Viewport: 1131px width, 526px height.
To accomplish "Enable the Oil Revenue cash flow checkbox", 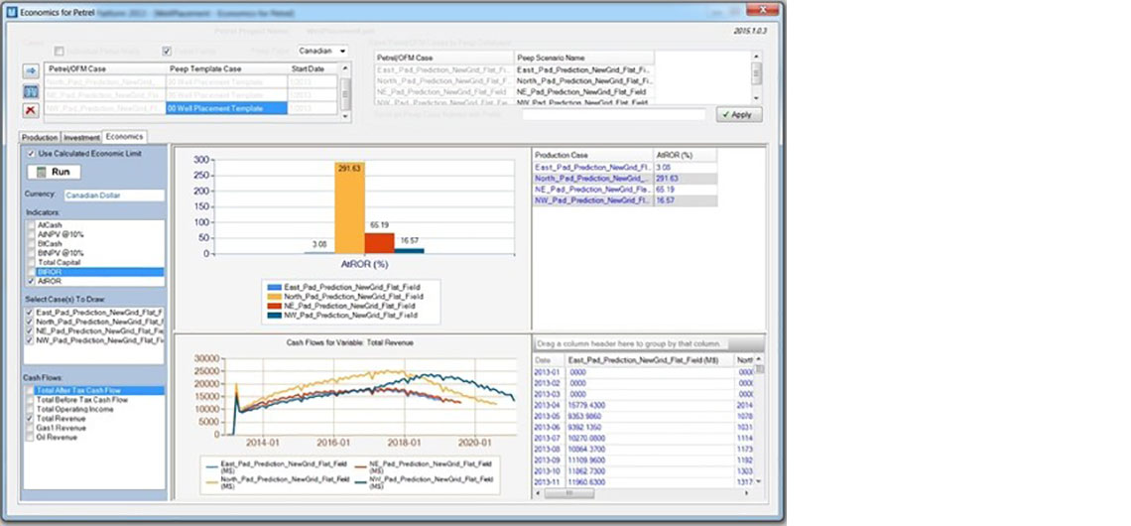I will coord(31,437).
